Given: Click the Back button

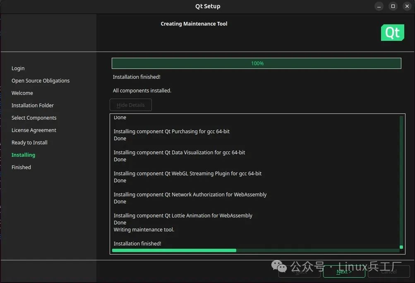Looking at the screenshot, I should point(299,271).
